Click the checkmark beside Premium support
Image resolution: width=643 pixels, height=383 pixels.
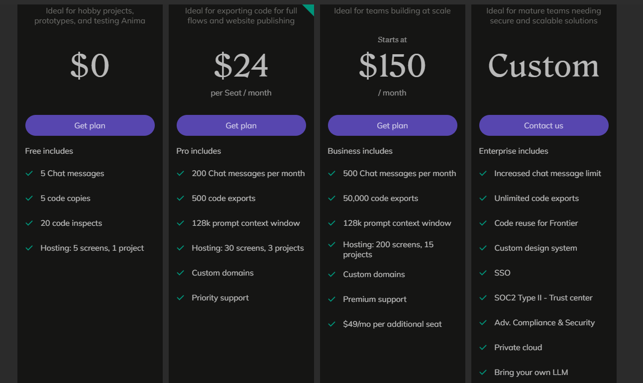(x=332, y=299)
